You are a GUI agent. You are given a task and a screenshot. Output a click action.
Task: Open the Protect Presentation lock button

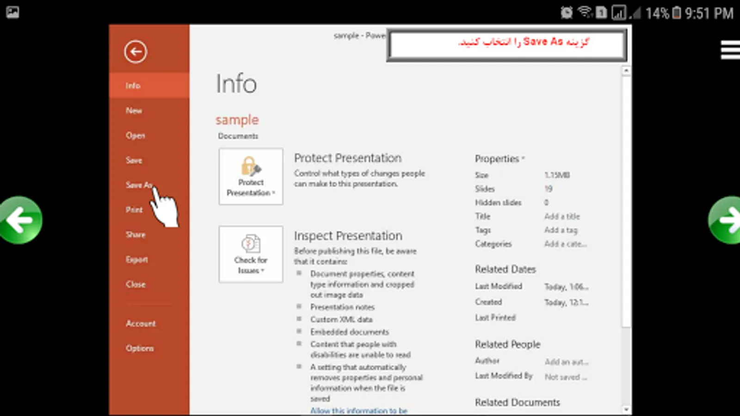(251, 177)
